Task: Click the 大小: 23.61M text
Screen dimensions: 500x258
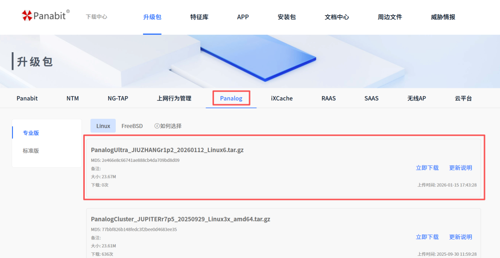Action: tap(103, 246)
